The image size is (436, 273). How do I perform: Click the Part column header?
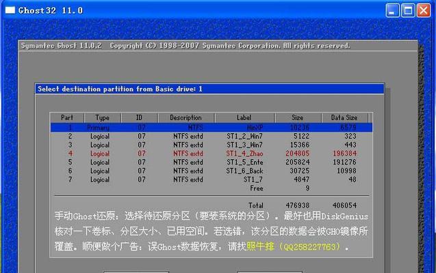click(x=67, y=117)
